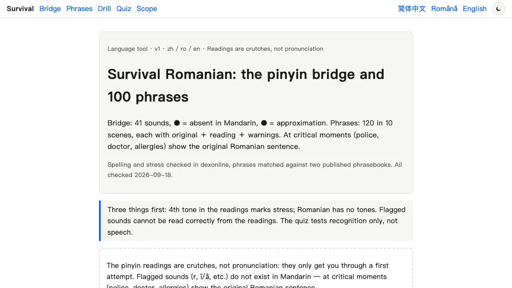The width and height of the screenshot is (512, 288).
Task: Click the 'checked 2026-09-18' date text
Action: click(x=140, y=175)
